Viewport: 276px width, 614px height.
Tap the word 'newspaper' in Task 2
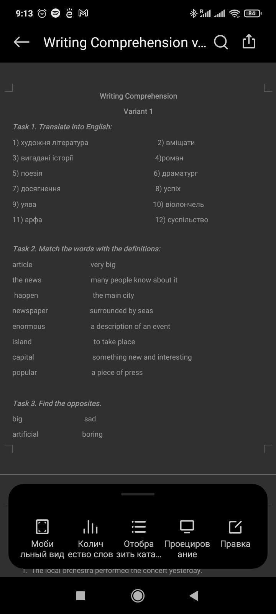click(x=30, y=310)
